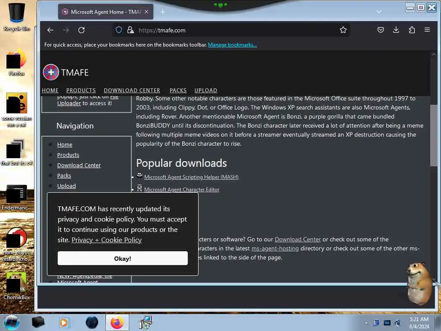Select the Endermanc... desktop icon
The width and height of the screenshot is (441, 331).
(x=17, y=197)
